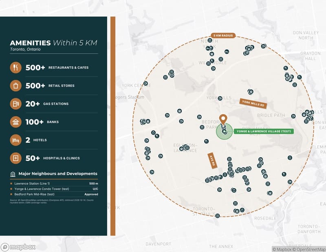Click the 20+ Gas Stations count
Viewport: 326px width, 252px height.
coord(33,104)
